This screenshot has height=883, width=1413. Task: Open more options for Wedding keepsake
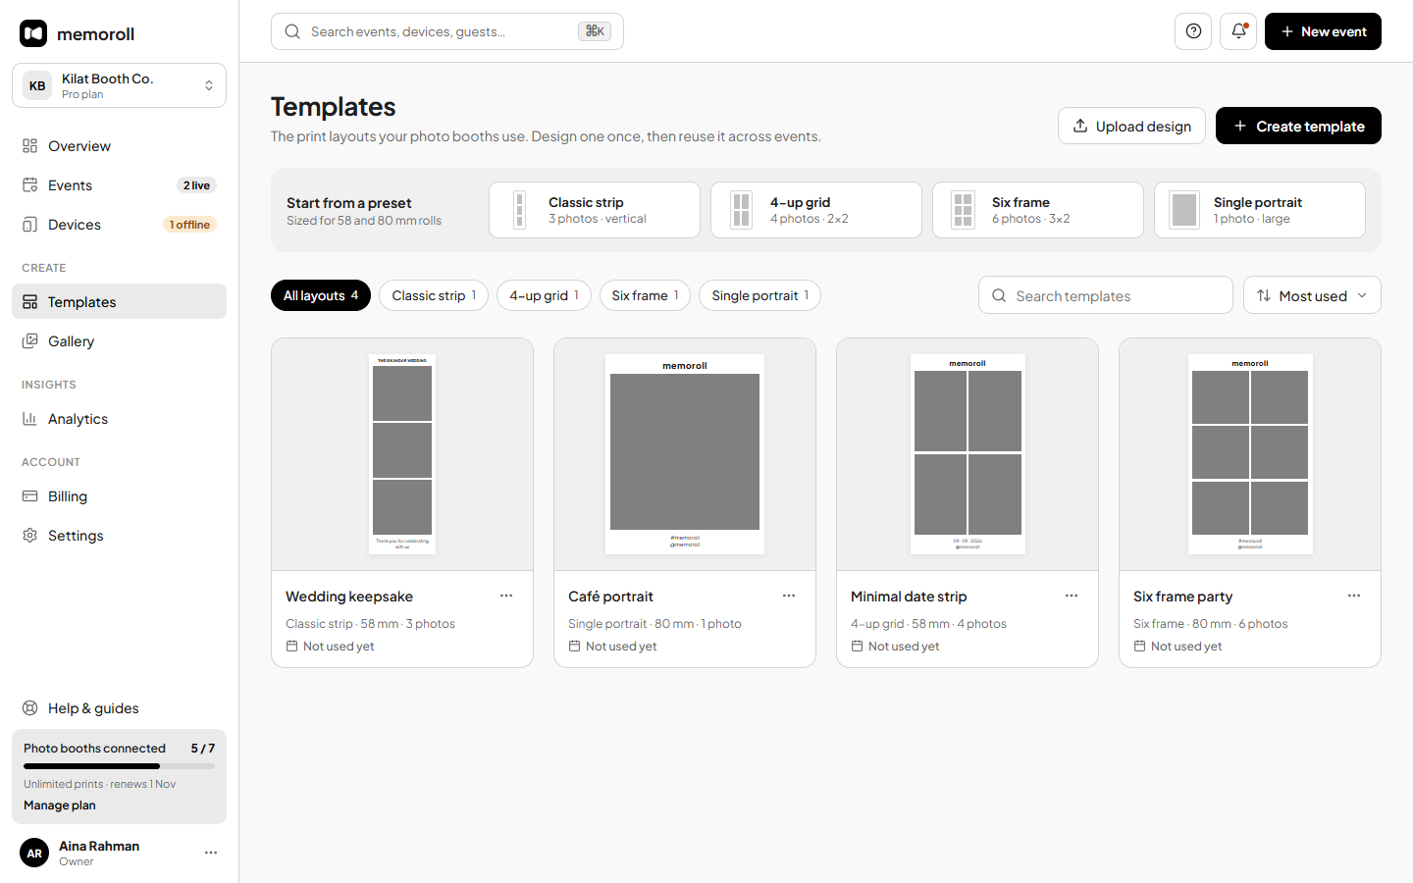pos(506,596)
